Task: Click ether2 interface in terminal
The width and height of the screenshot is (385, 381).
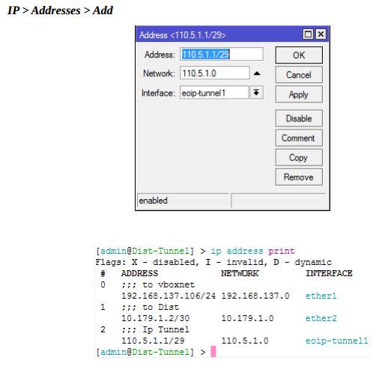Action: click(x=321, y=318)
